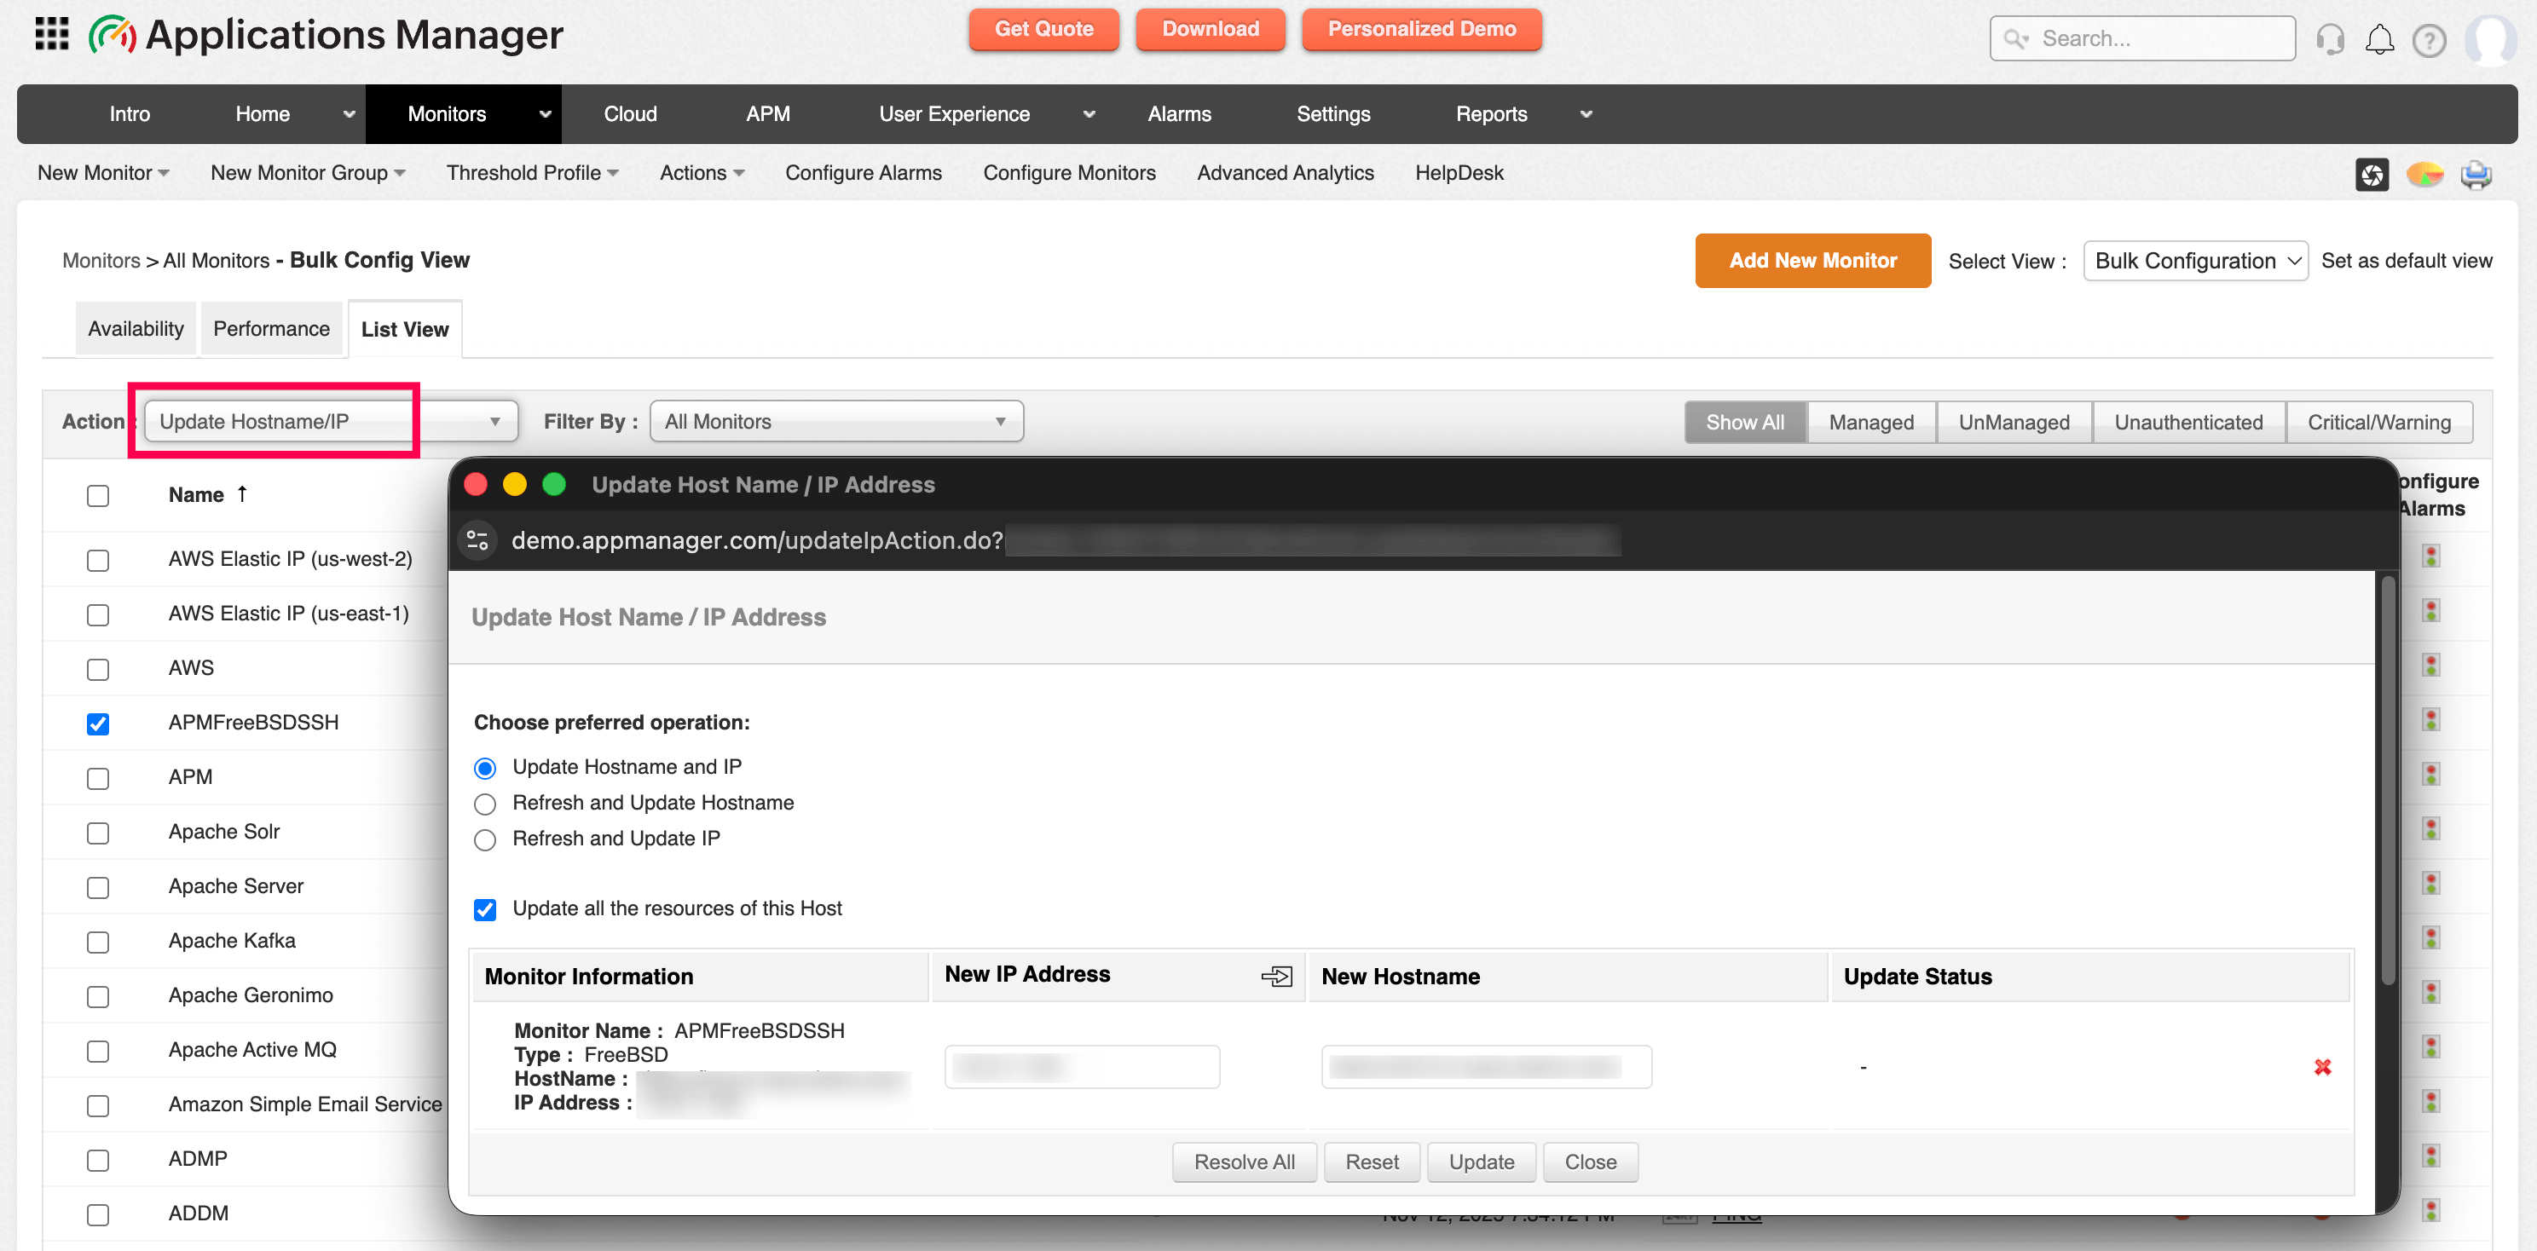The height and width of the screenshot is (1251, 2537).
Task: Expand the Home tab arrow
Action: [x=349, y=114]
